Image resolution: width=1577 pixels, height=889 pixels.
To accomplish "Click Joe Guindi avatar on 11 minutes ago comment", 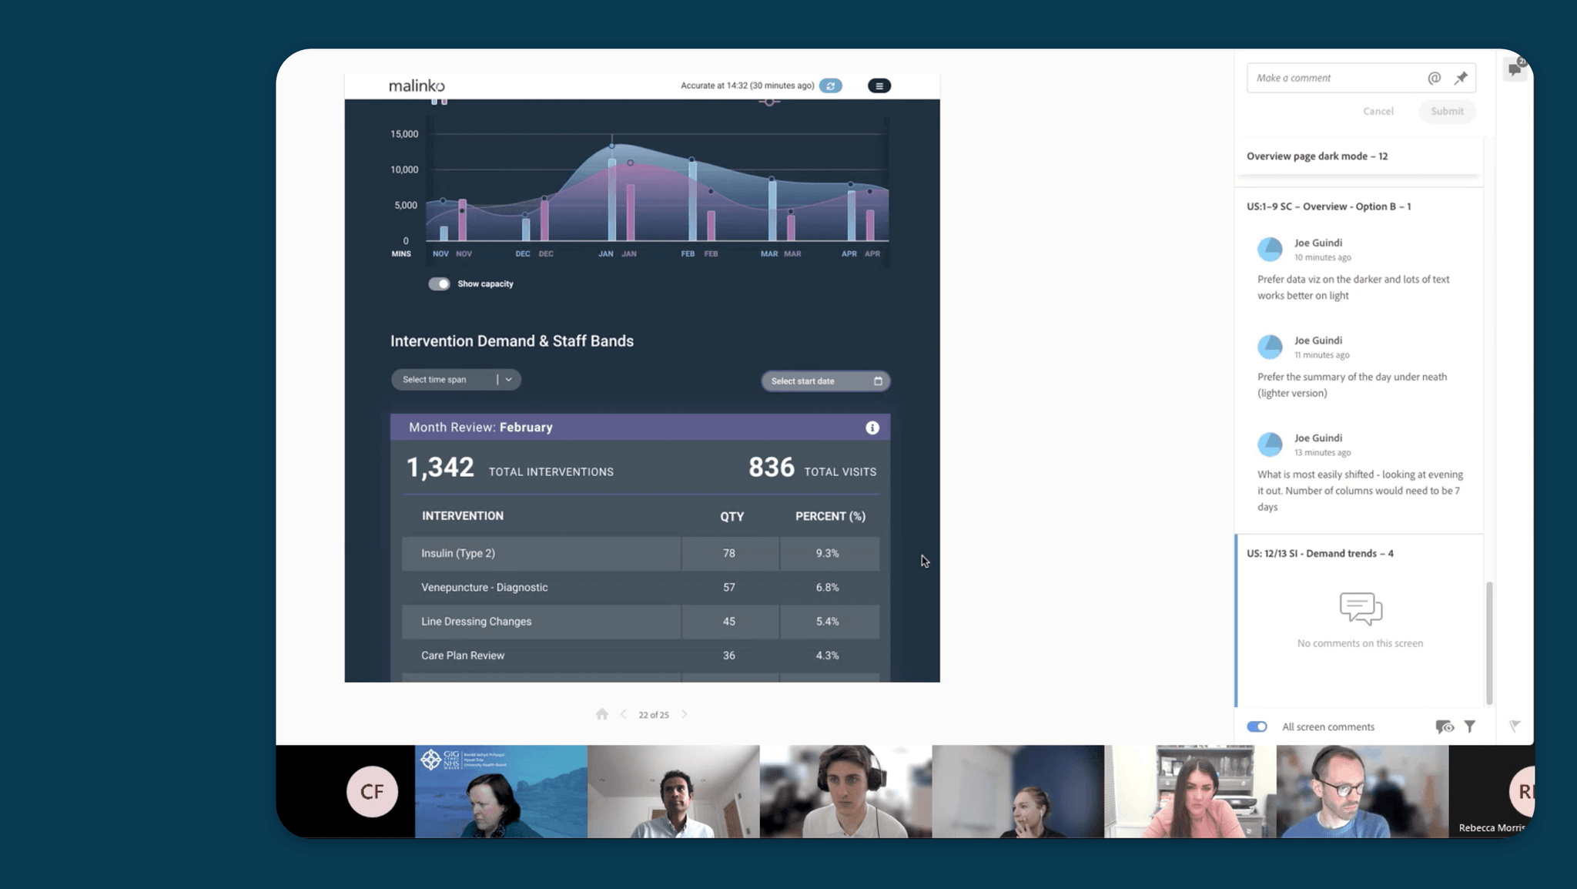I will click(1270, 347).
